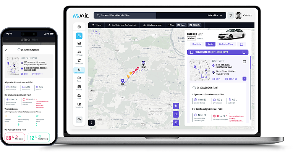Click Liste herunterladen button
The width and height of the screenshot is (298, 155).
point(153,25)
